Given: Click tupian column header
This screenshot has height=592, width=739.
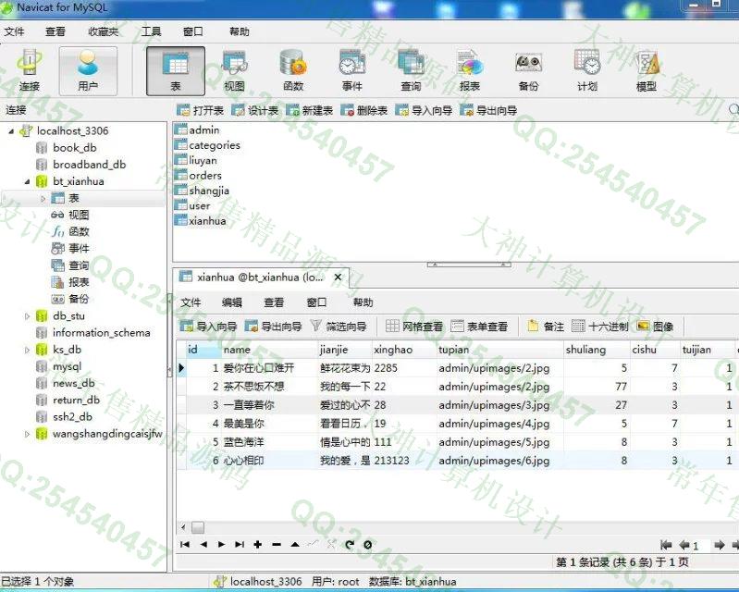Looking at the screenshot, I should (499, 350).
